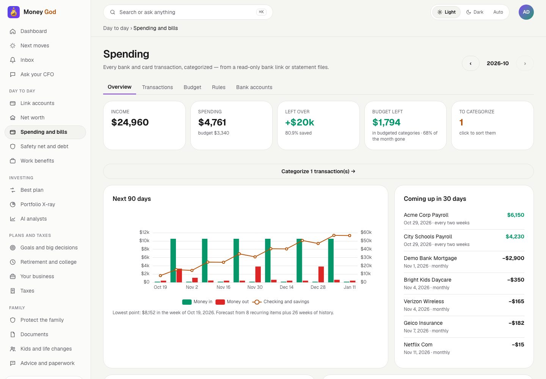Screen dimensions: 546x379
Task: Open the To Categorize card
Action: tap(493, 125)
